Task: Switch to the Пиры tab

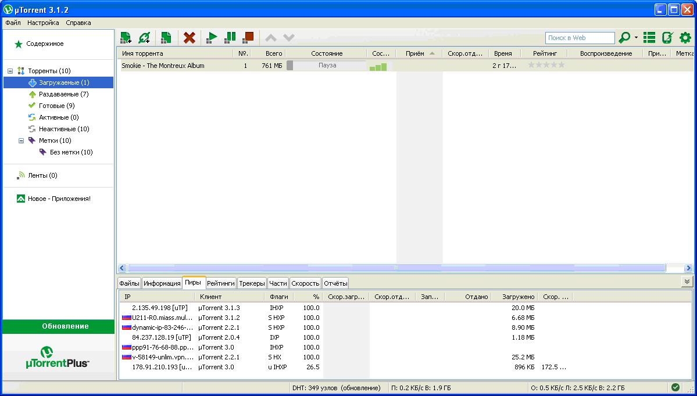Action: 194,282
